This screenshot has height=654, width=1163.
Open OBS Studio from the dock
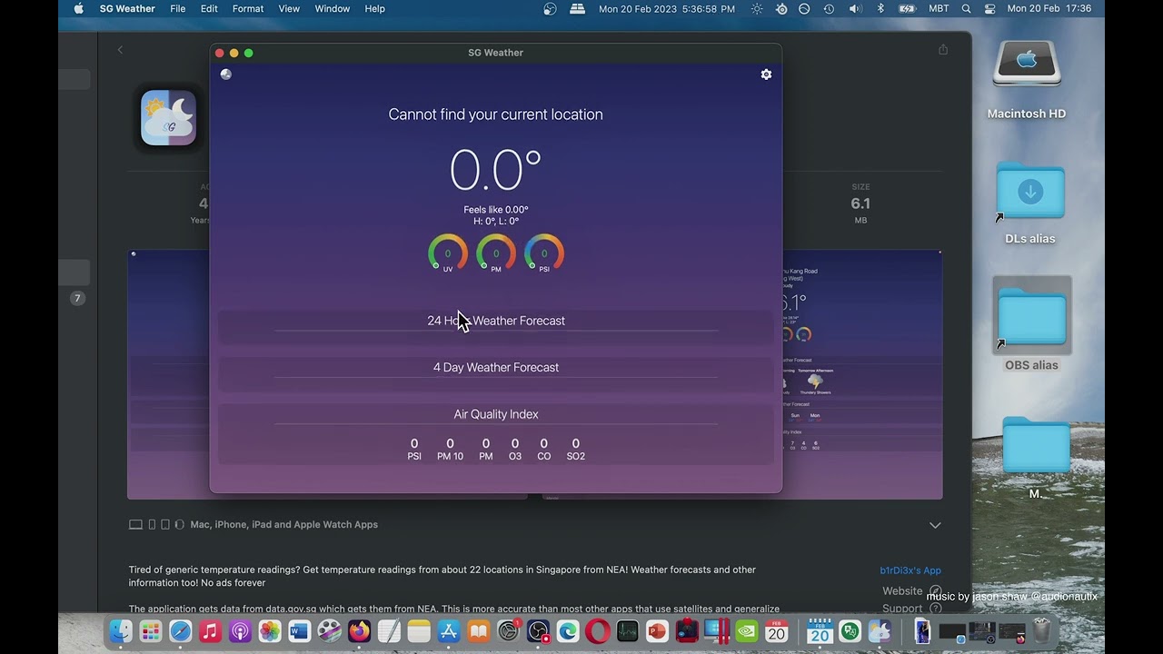point(539,631)
